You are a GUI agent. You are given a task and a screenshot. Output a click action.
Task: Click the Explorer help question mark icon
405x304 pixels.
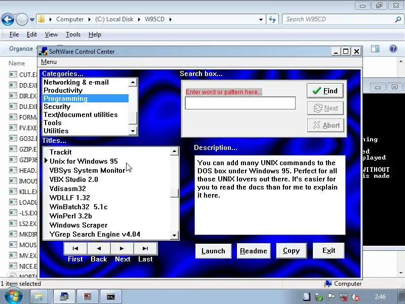393,49
